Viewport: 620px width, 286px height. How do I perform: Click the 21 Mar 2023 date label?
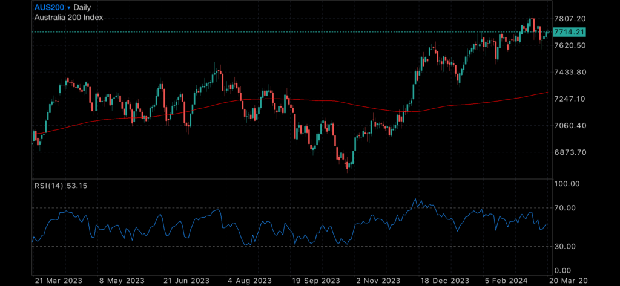[x=59, y=281]
